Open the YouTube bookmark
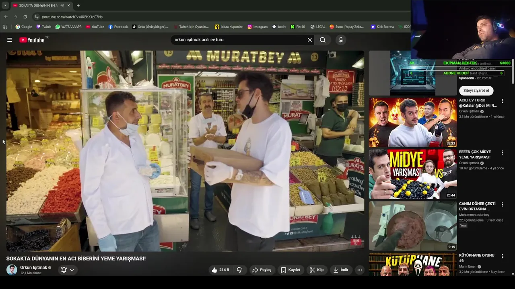515x289 pixels. coord(95,27)
